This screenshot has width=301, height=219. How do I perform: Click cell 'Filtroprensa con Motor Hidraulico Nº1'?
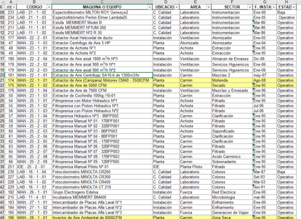pos(102,101)
